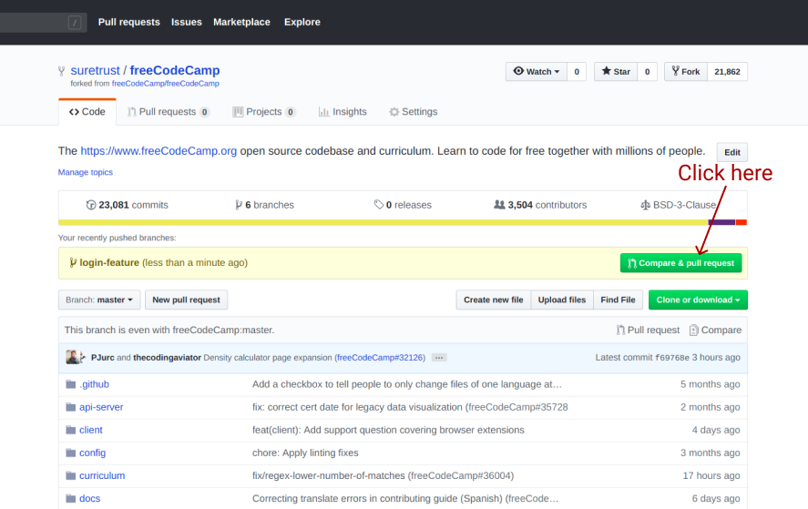Click the config folder icon
808x509 pixels.
(x=70, y=453)
